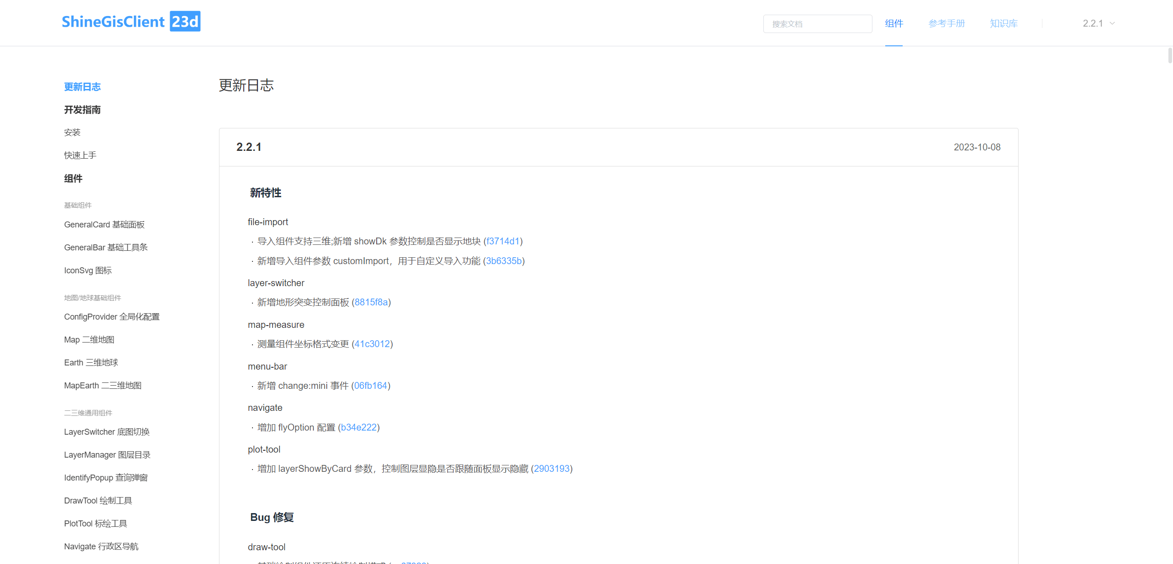Open DrawTool 绘制工具 page

pyautogui.click(x=98, y=501)
